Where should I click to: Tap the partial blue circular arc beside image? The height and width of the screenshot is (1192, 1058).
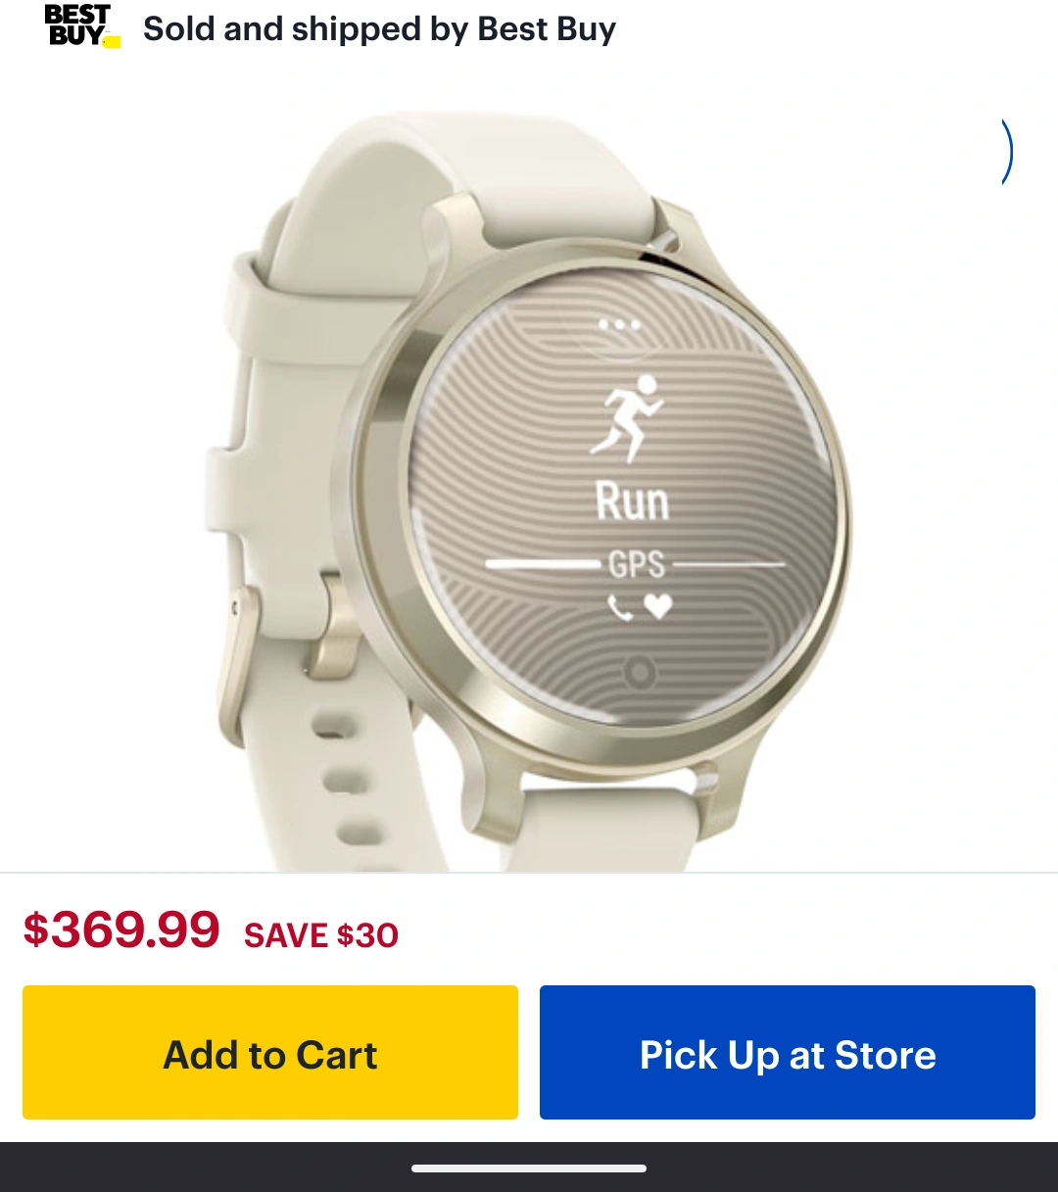1006,151
